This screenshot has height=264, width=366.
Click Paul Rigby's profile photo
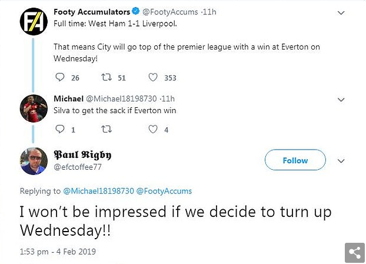pyautogui.click(x=33, y=161)
